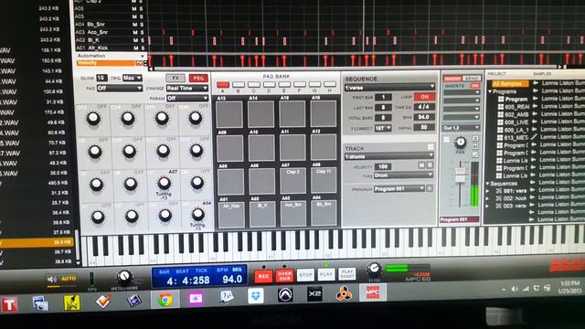
Task: Click the pencil icon in the samples list
Action: coord(534,137)
